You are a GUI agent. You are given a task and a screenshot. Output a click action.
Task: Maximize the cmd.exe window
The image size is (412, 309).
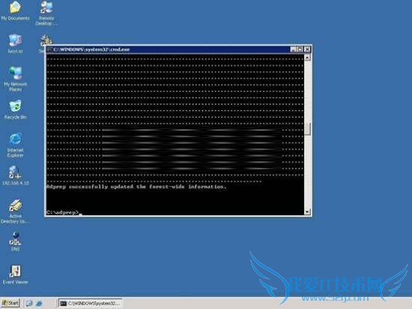300,49
